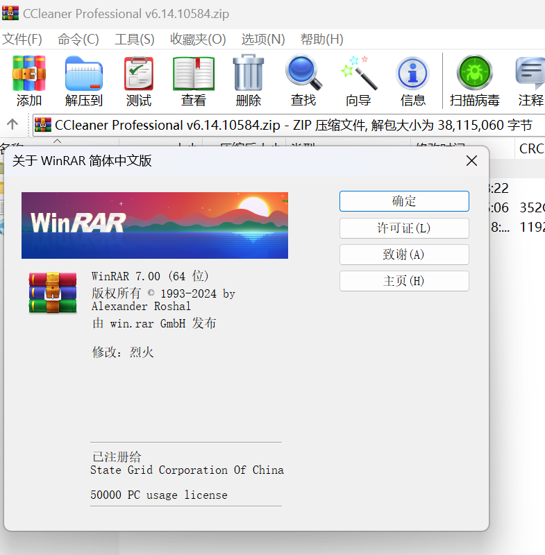
Task: Click the WinRAR sunset banner image
Action: tap(155, 225)
